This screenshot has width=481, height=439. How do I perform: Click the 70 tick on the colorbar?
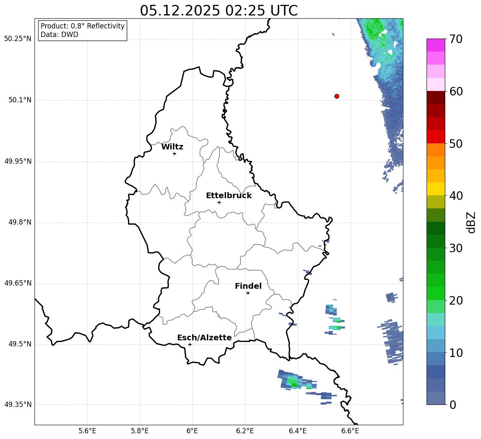coord(456,39)
